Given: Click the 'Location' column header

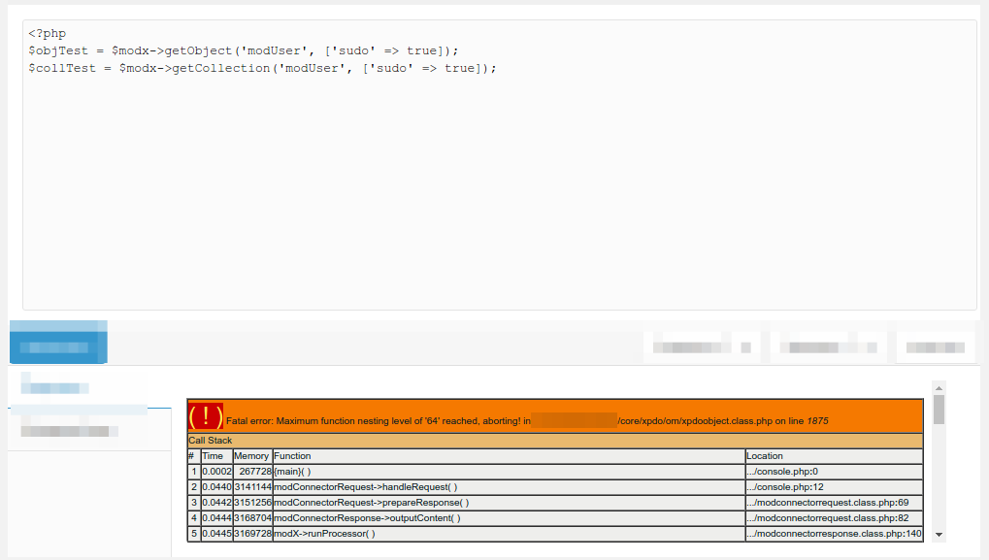Looking at the screenshot, I should (x=835, y=456).
